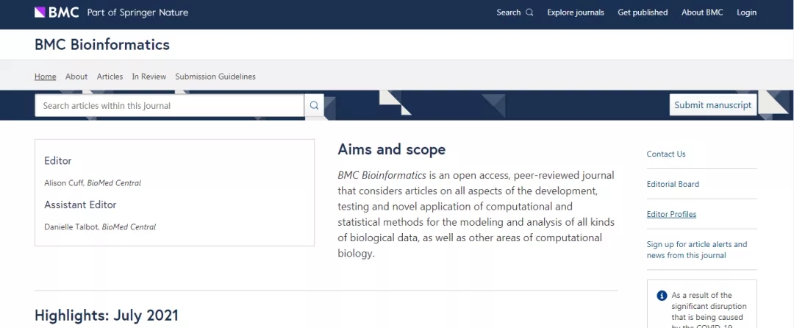Click the journal search magnifier button
The image size is (794, 328).
click(x=315, y=105)
